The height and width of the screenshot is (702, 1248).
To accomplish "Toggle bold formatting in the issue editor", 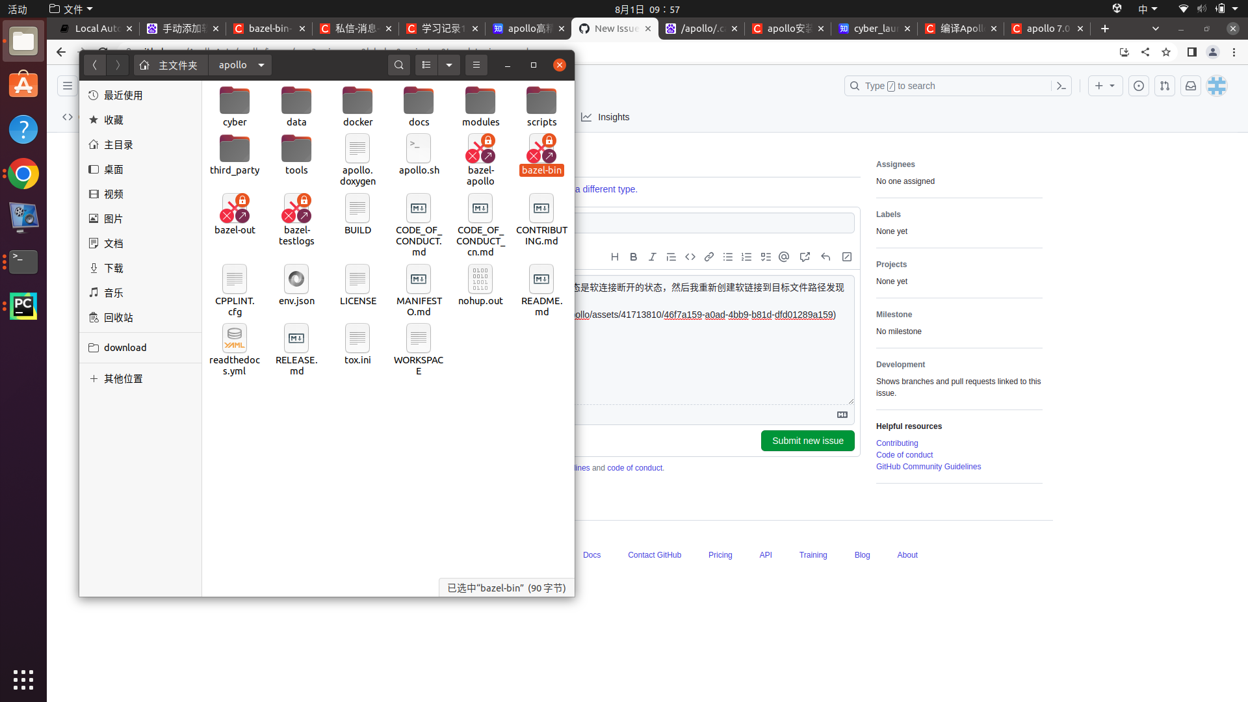I will [x=633, y=257].
